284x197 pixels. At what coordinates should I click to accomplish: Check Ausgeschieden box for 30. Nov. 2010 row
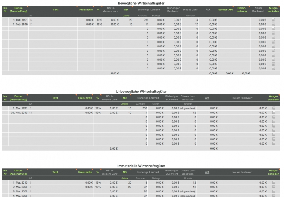pyautogui.click(x=273, y=113)
